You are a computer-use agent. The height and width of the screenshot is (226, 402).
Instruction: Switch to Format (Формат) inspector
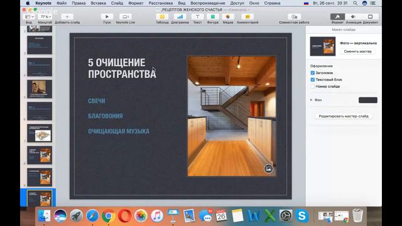tap(337, 17)
